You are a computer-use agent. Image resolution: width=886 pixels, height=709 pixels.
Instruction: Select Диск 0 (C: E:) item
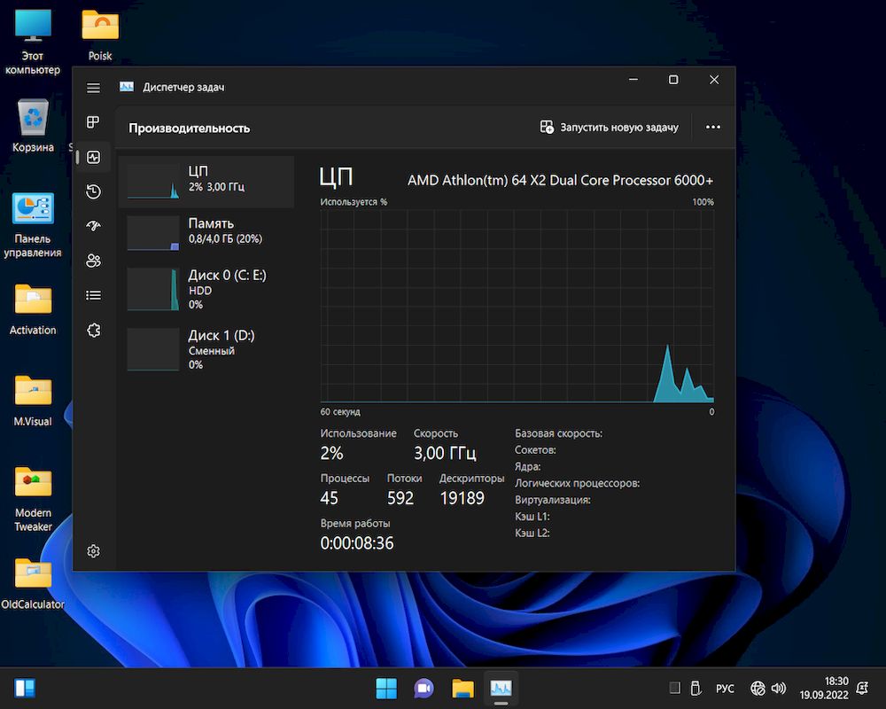point(209,290)
